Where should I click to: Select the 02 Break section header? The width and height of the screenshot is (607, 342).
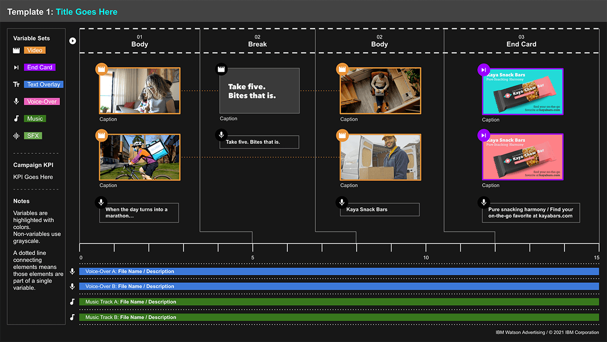pyautogui.click(x=257, y=41)
